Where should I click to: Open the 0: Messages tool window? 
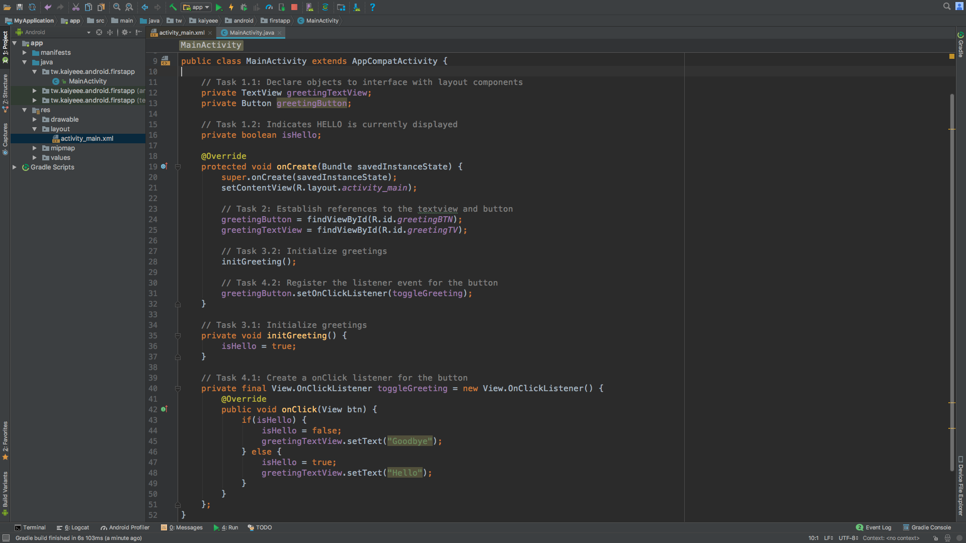[x=182, y=527]
